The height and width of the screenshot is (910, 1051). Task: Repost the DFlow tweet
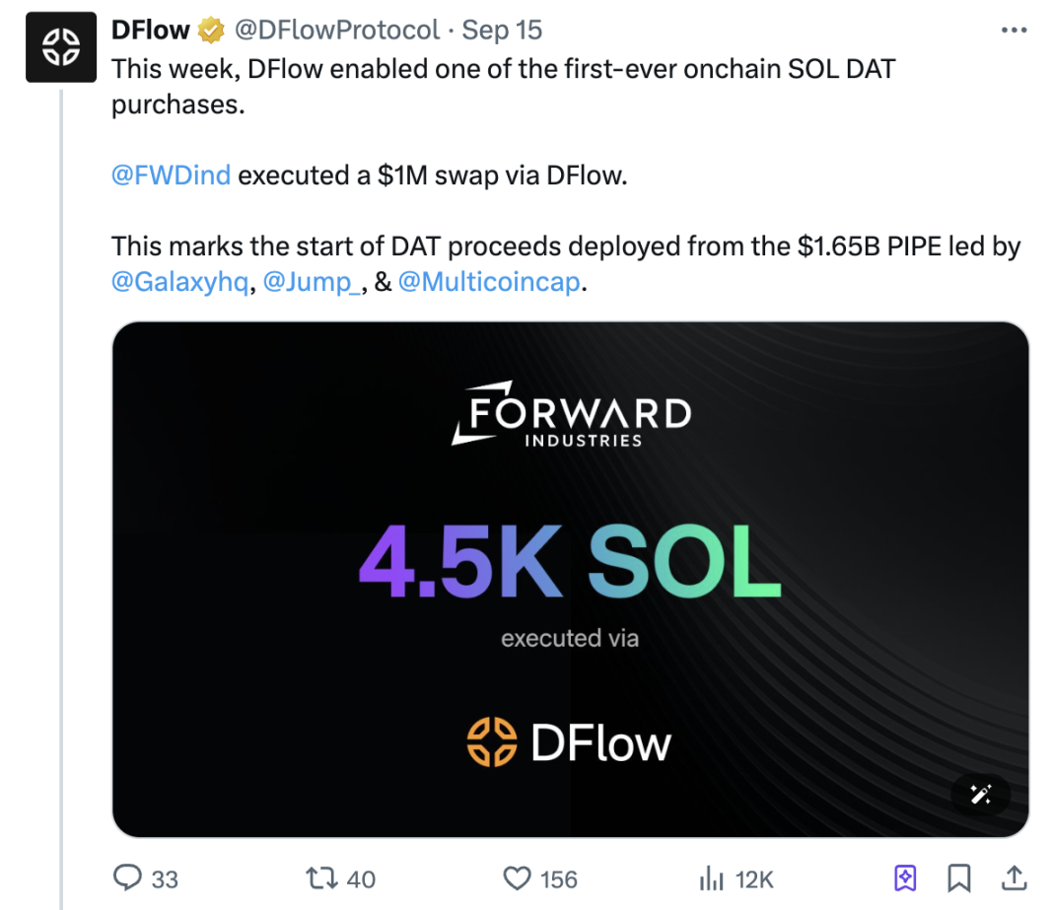[x=318, y=877]
